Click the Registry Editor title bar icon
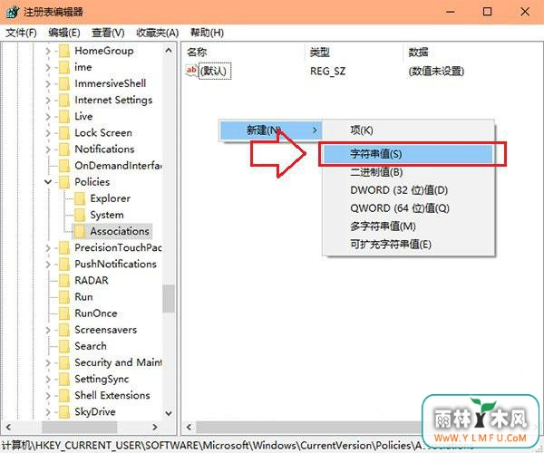 point(13,12)
